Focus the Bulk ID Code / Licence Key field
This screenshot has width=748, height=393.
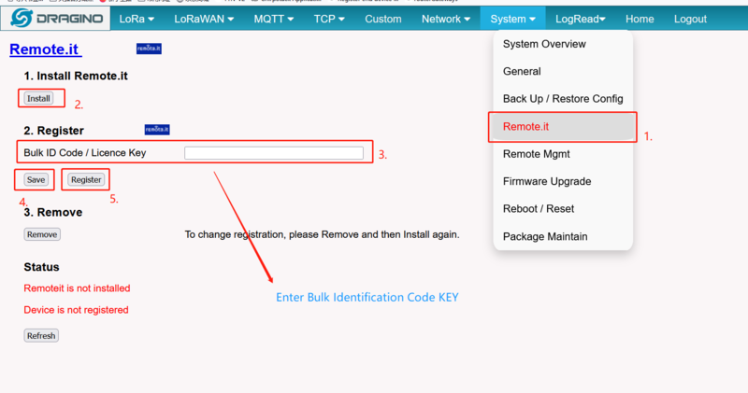274,153
